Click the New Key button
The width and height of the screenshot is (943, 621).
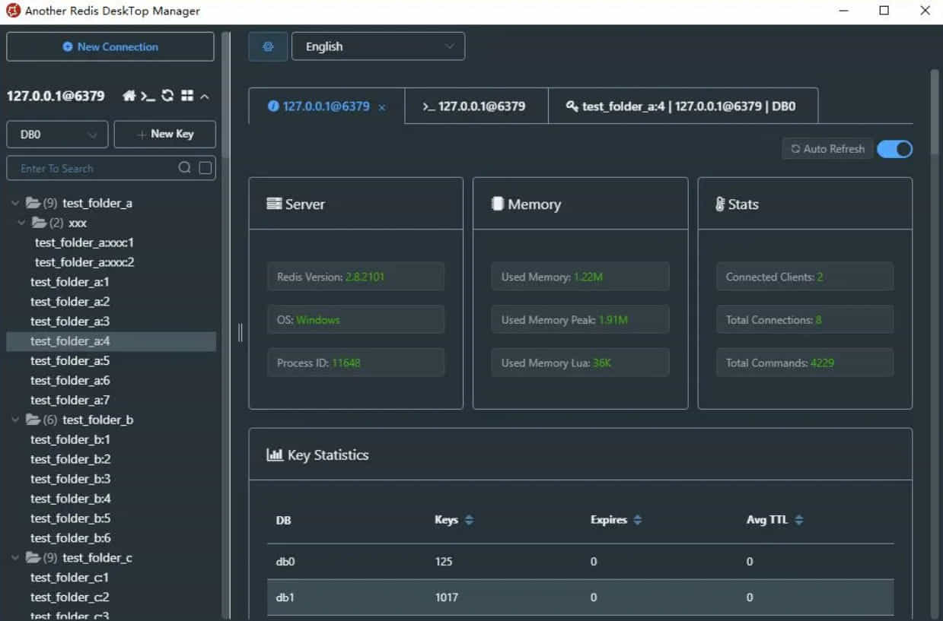pyautogui.click(x=165, y=135)
